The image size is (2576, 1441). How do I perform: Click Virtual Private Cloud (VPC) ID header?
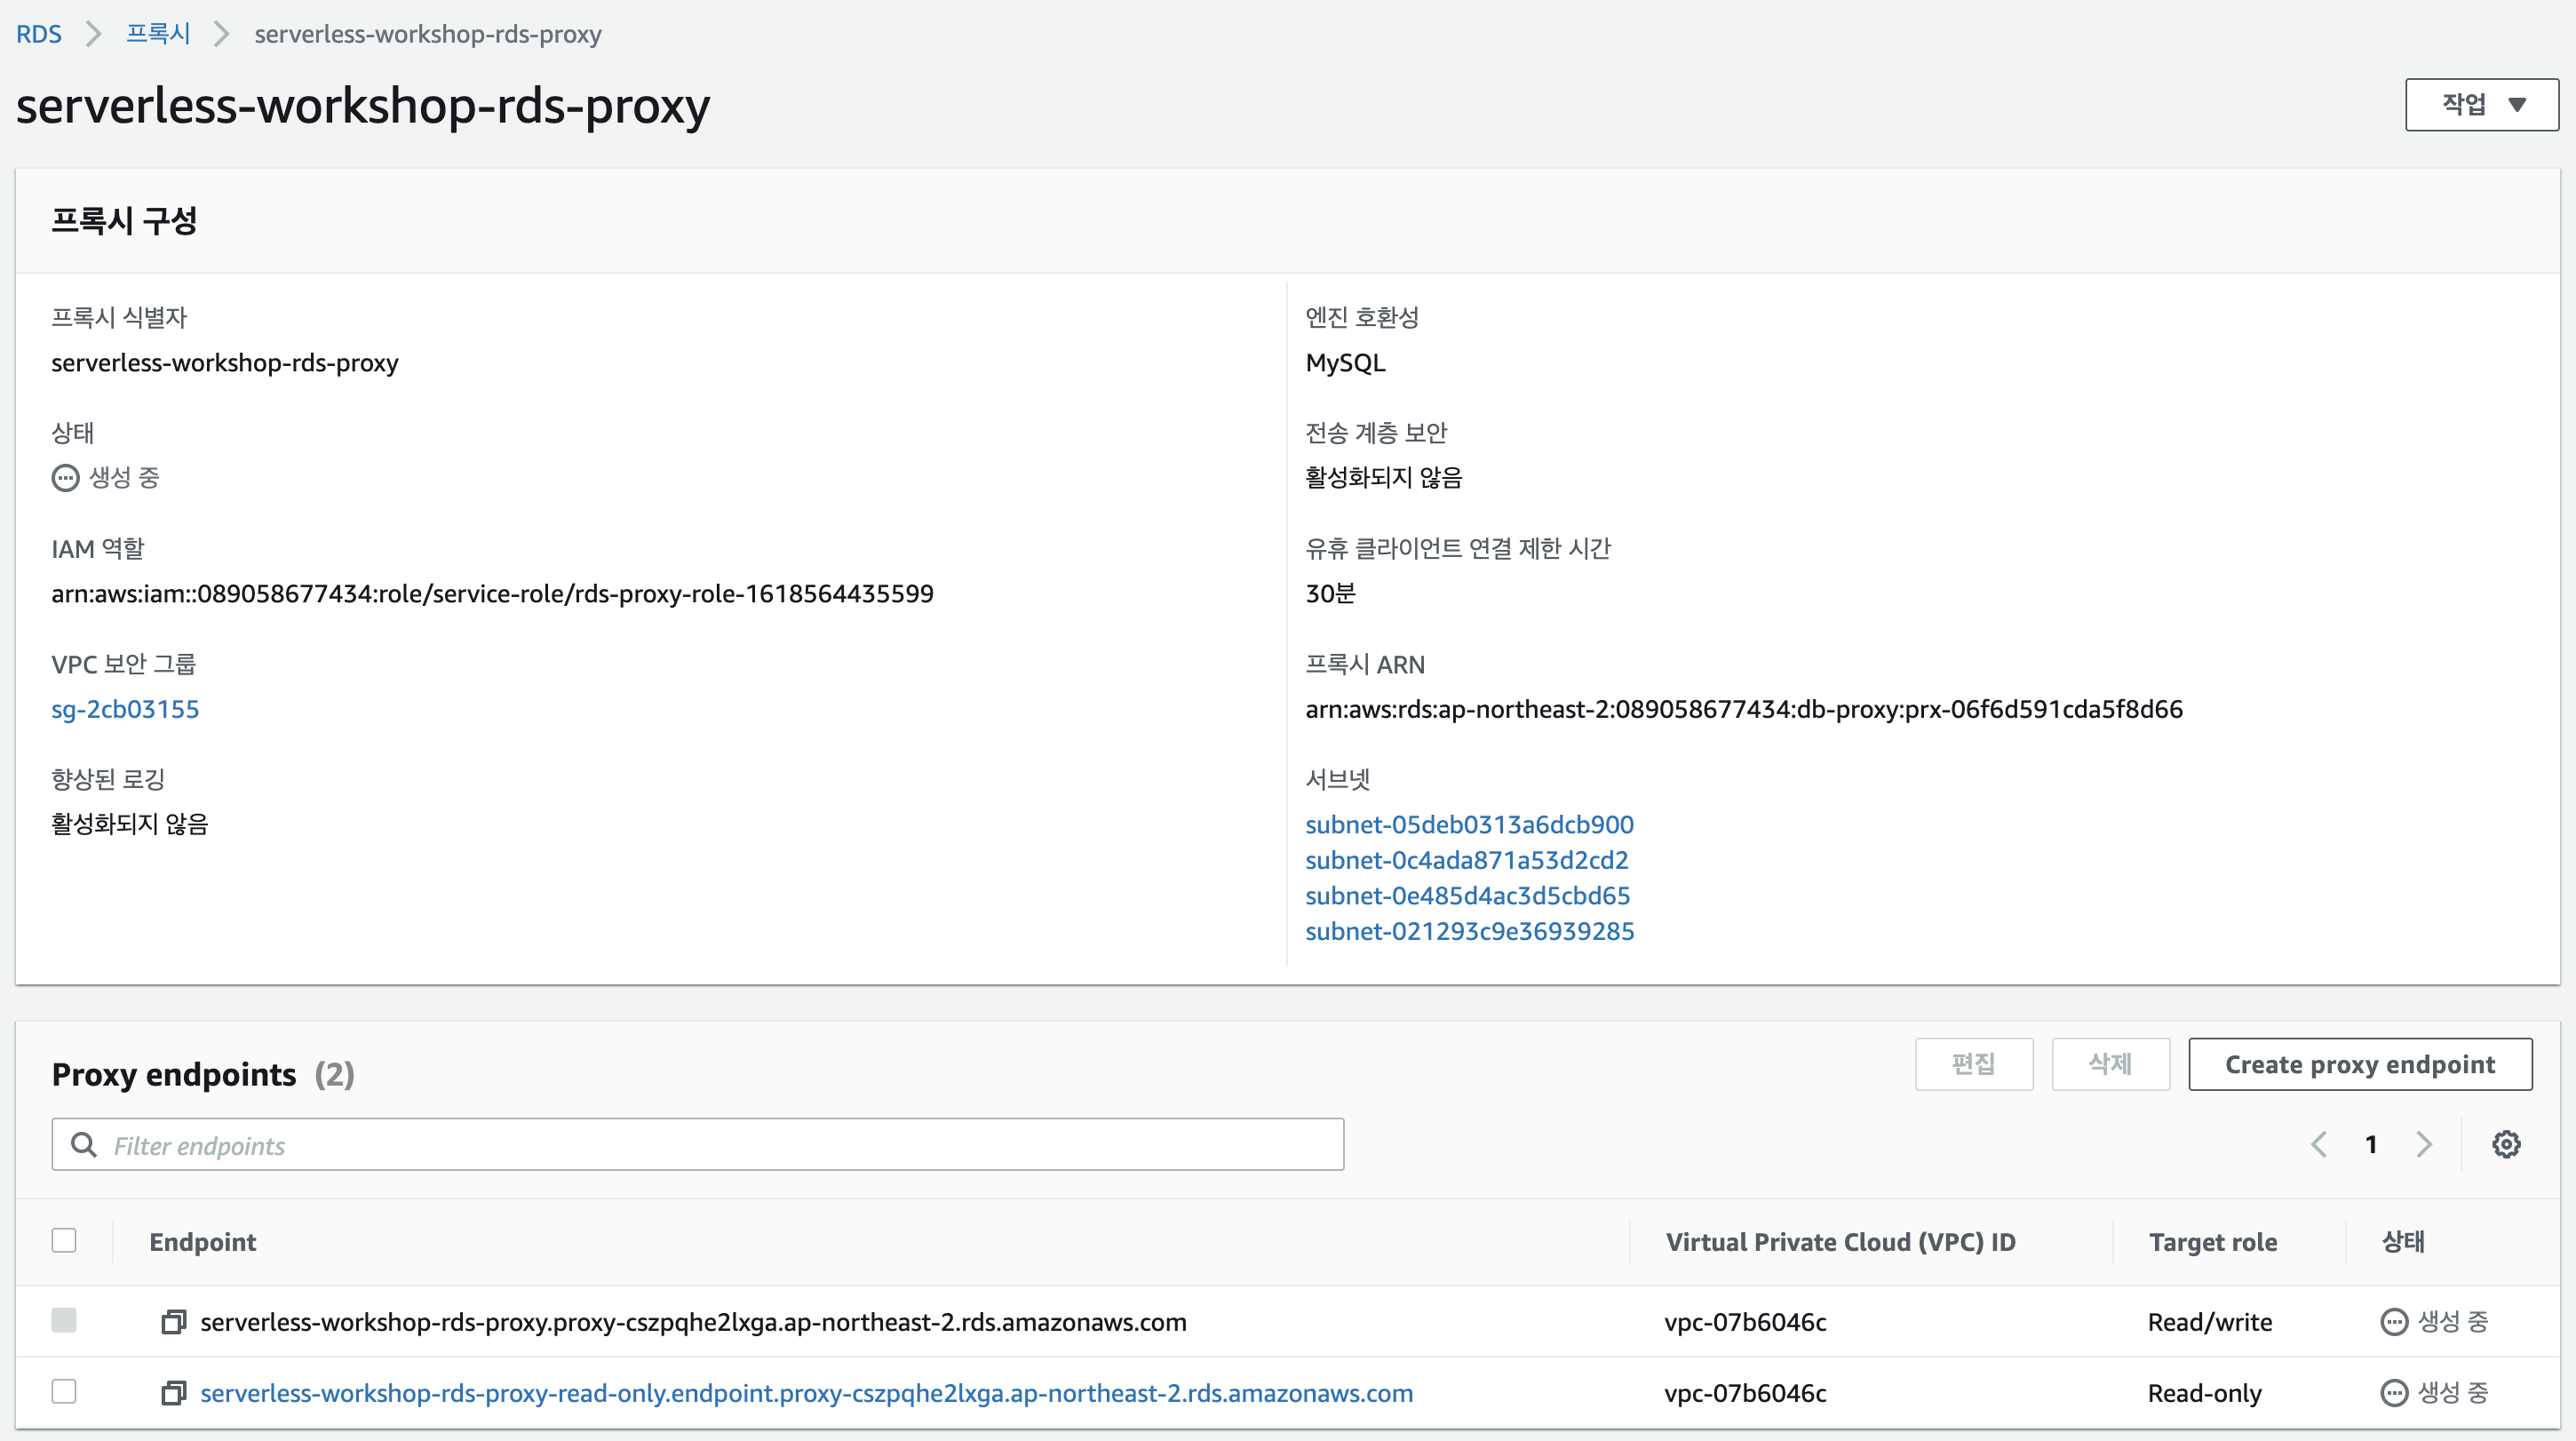(1841, 1242)
